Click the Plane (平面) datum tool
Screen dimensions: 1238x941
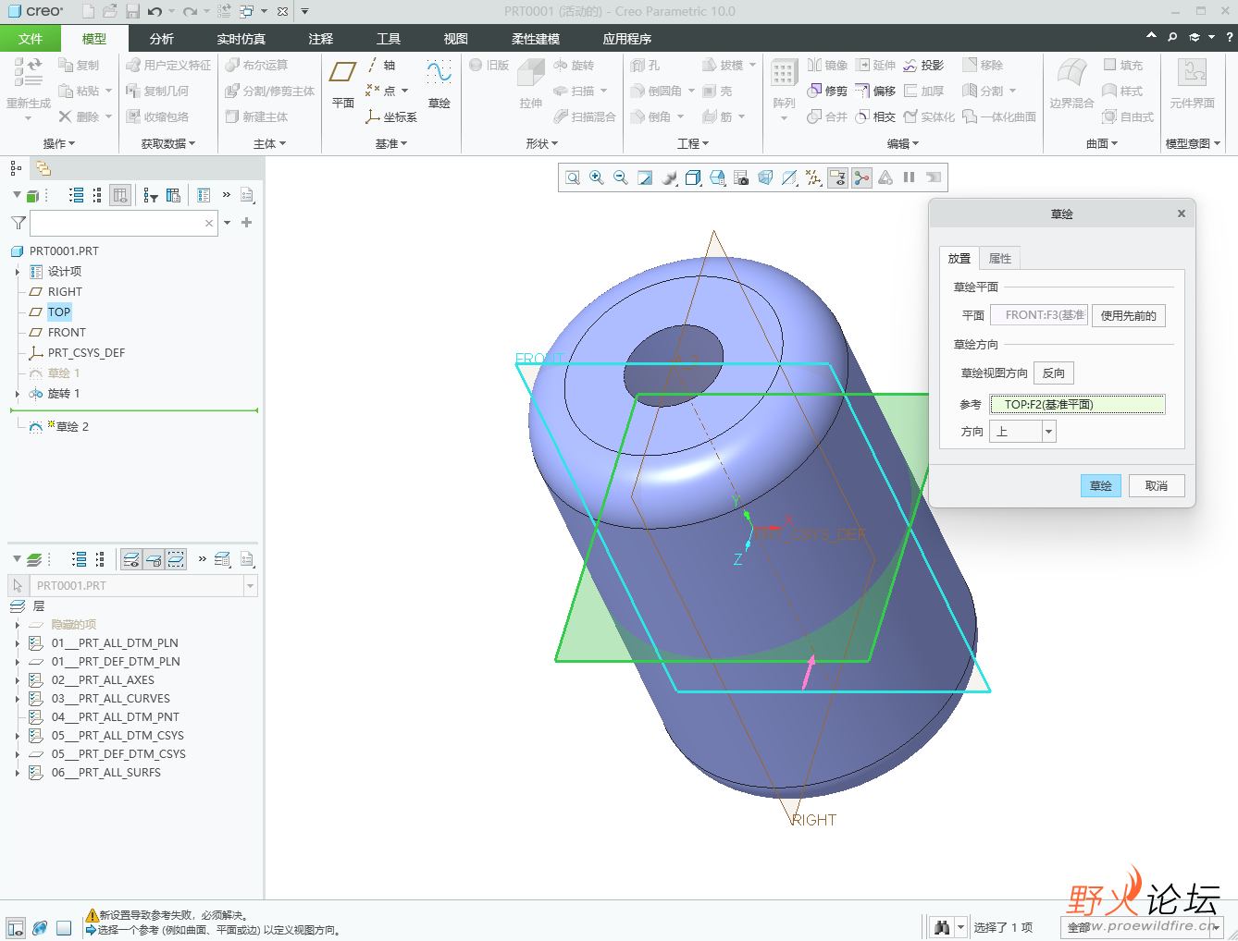coord(343,83)
